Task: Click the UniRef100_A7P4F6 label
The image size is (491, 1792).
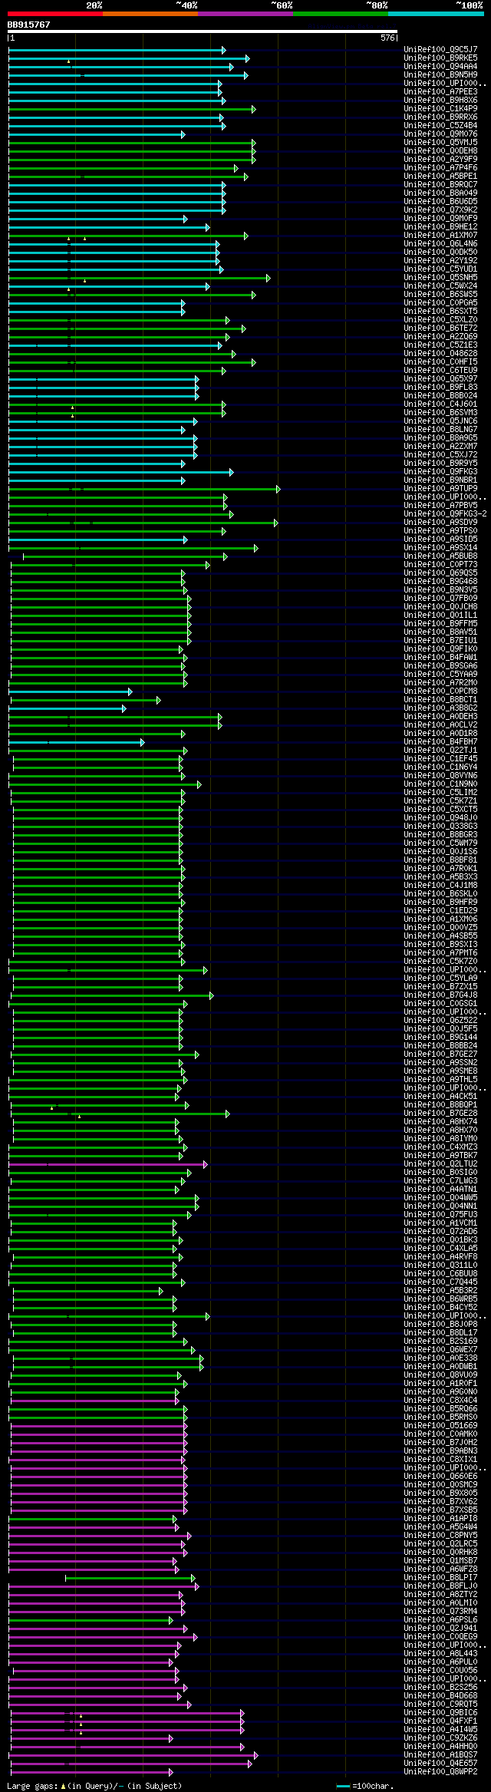Action: pyautogui.click(x=440, y=168)
